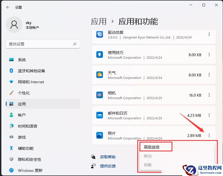Open the 天气 three-dot options menu

tap(209, 75)
